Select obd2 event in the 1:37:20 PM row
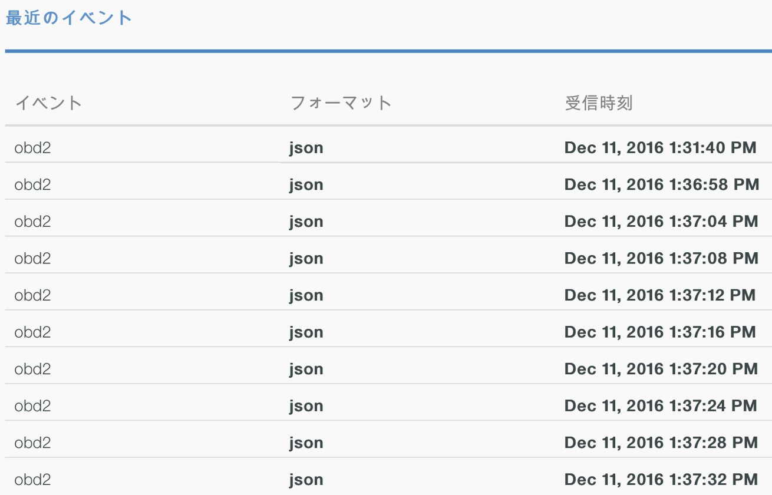Viewport: 772px width, 495px height. [x=32, y=369]
